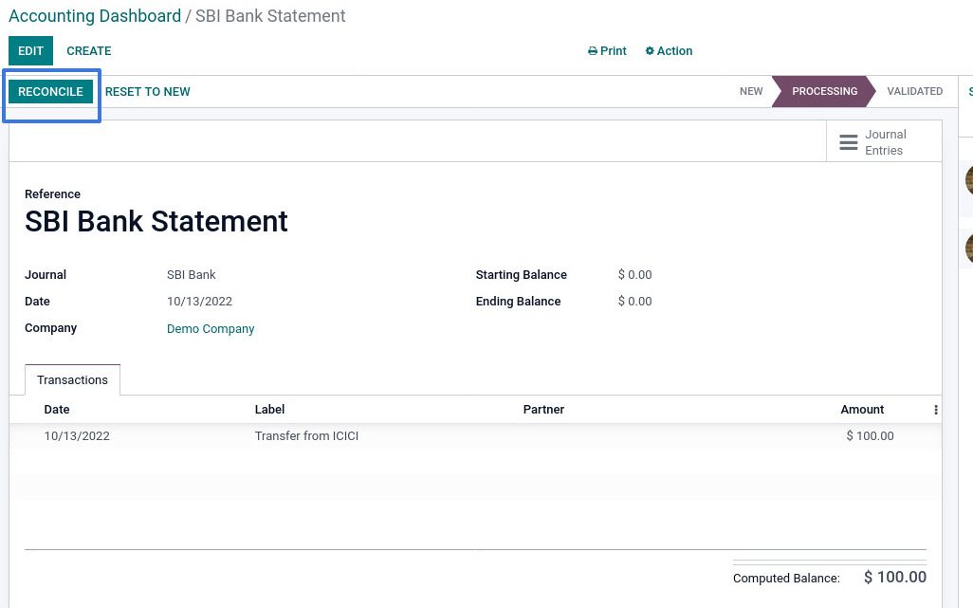Click RESET TO NEW
The image size is (973, 608).
(x=147, y=92)
